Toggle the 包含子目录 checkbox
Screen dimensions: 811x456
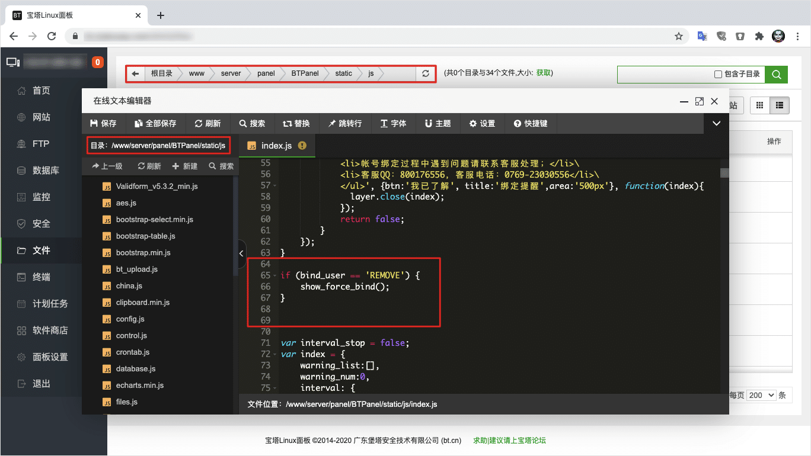pos(719,75)
